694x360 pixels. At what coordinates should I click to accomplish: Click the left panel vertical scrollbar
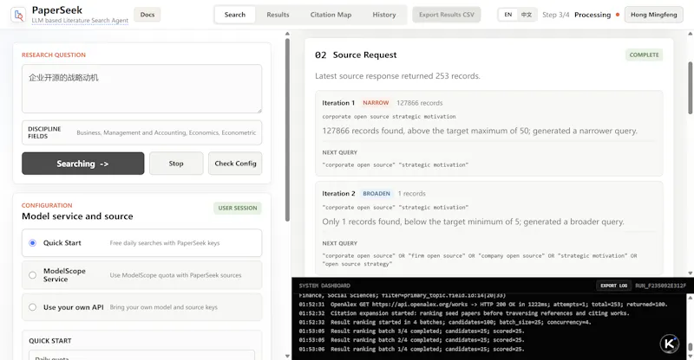pos(287,130)
